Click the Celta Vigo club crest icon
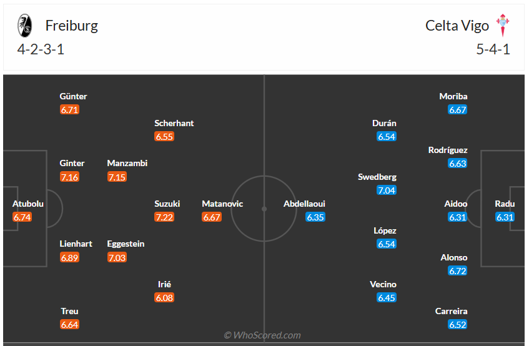This screenshot has width=529, height=346. (503, 26)
